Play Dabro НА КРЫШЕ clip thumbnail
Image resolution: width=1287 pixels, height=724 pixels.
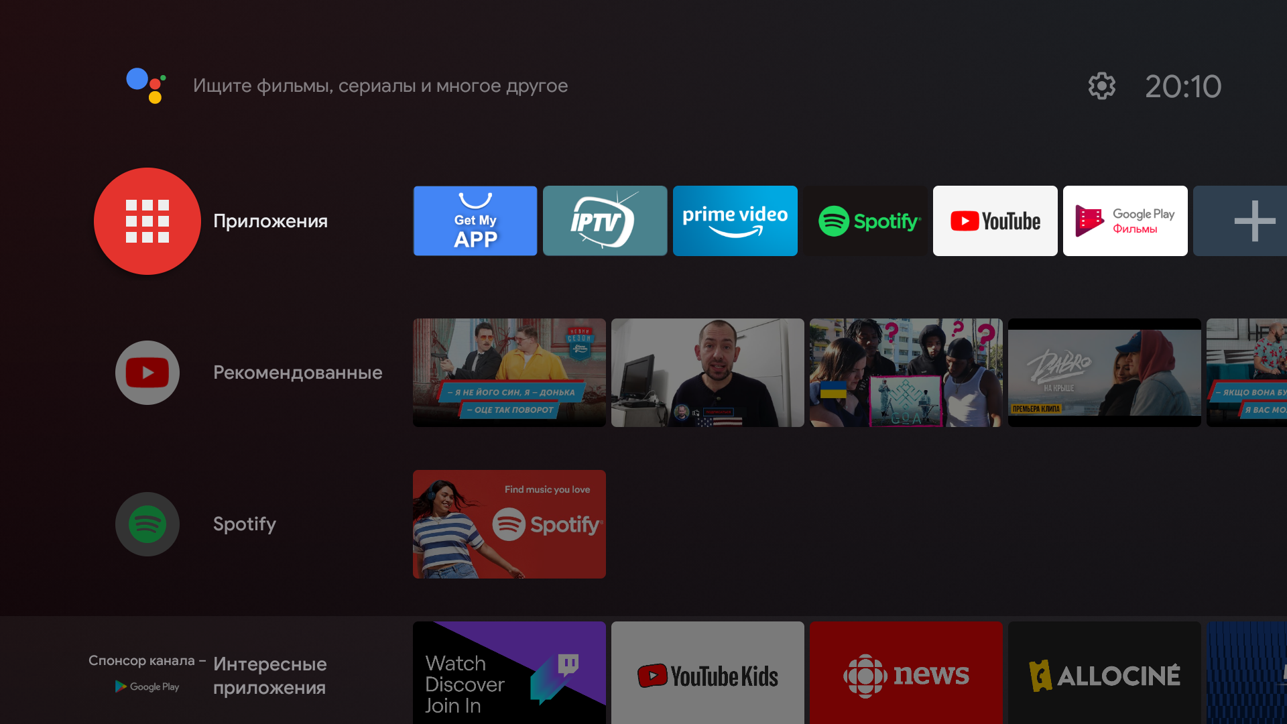coord(1105,373)
